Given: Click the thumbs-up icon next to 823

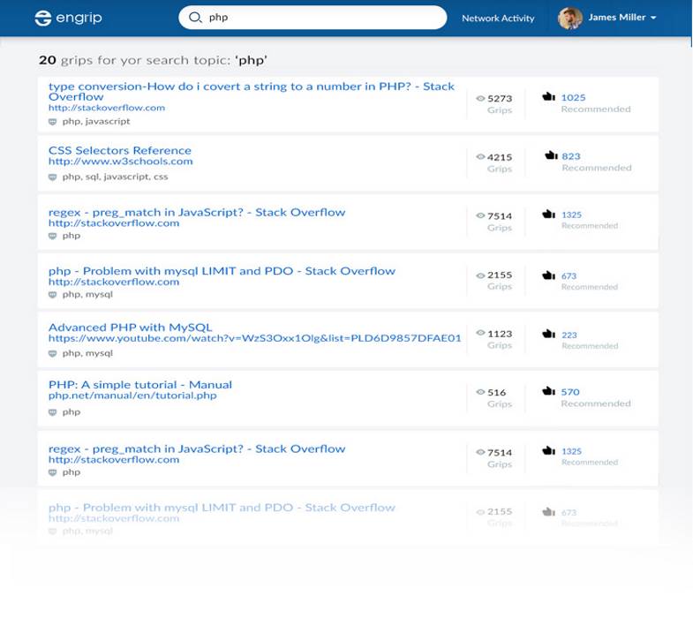Looking at the screenshot, I should pos(551,155).
